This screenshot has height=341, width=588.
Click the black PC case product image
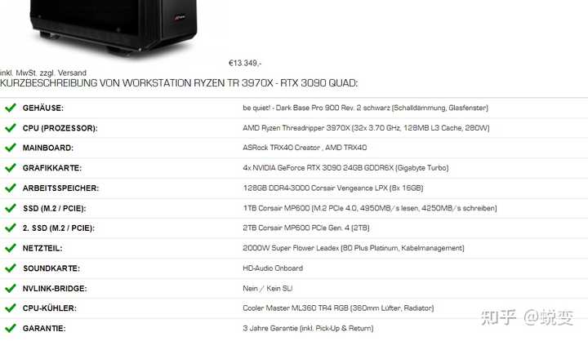pos(114,28)
